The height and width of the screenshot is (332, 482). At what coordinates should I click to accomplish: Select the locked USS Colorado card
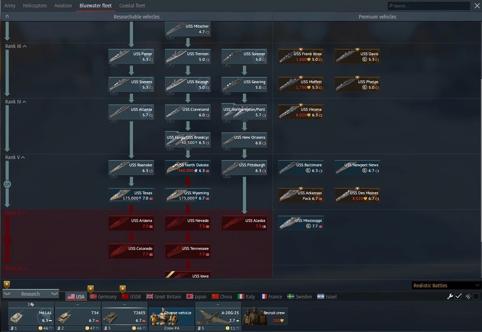[131, 251]
